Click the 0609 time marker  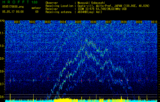coord(139,22)
